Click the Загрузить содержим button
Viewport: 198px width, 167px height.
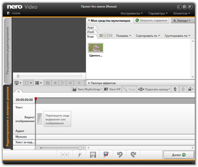[x=151, y=20]
